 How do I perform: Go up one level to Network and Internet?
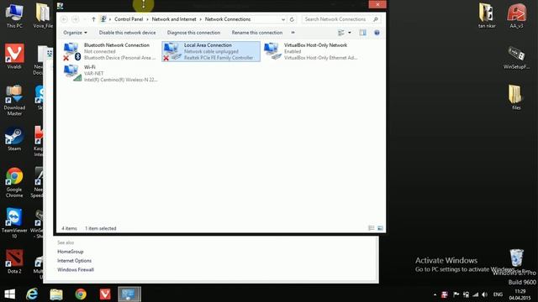[x=93, y=19]
